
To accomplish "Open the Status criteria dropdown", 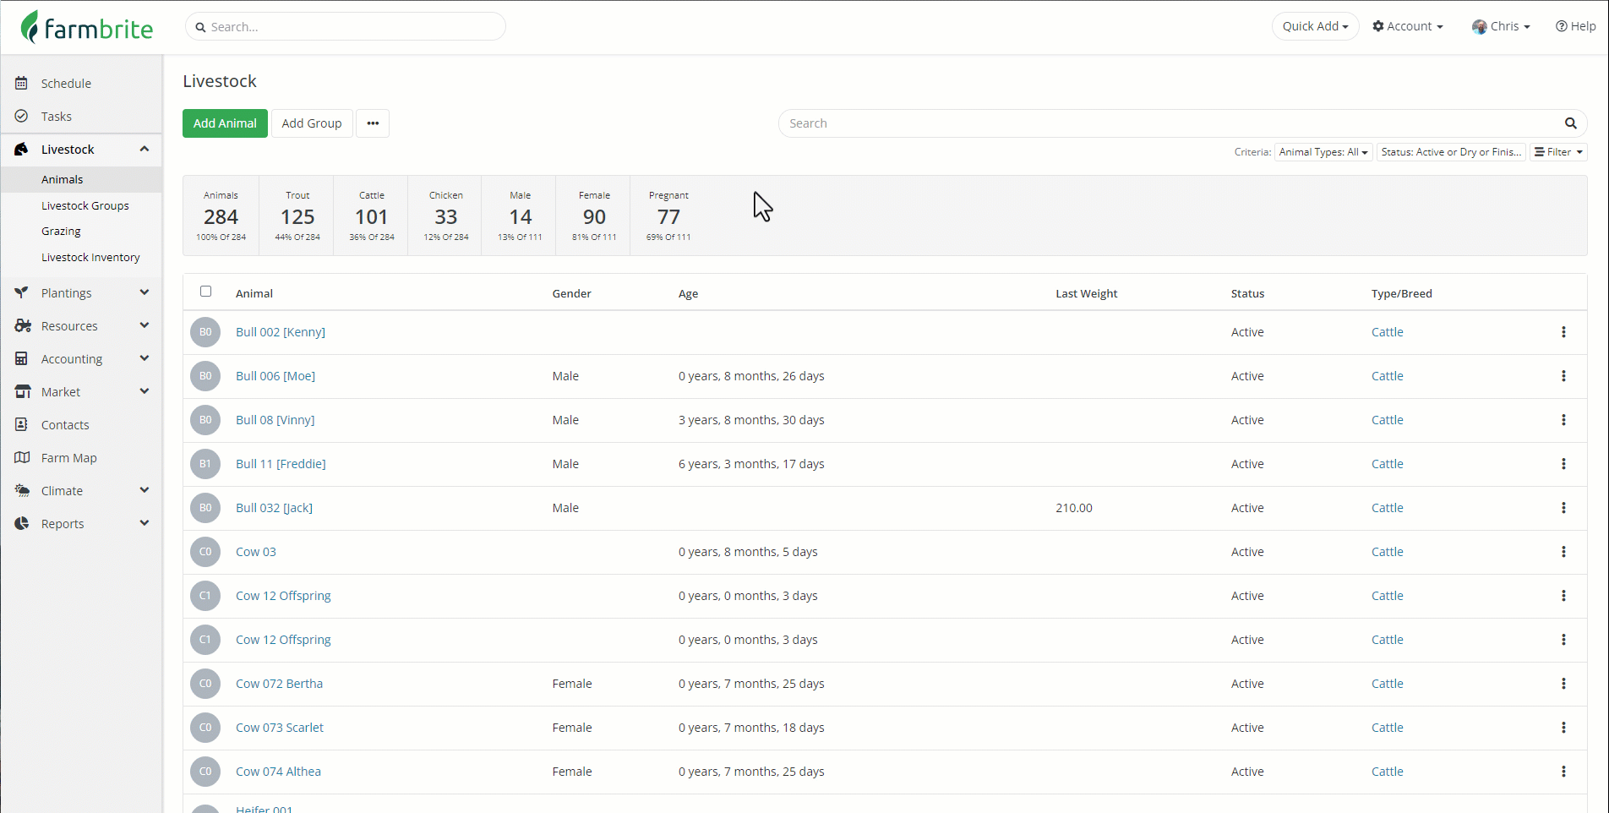I will (x=1451, y=152).
